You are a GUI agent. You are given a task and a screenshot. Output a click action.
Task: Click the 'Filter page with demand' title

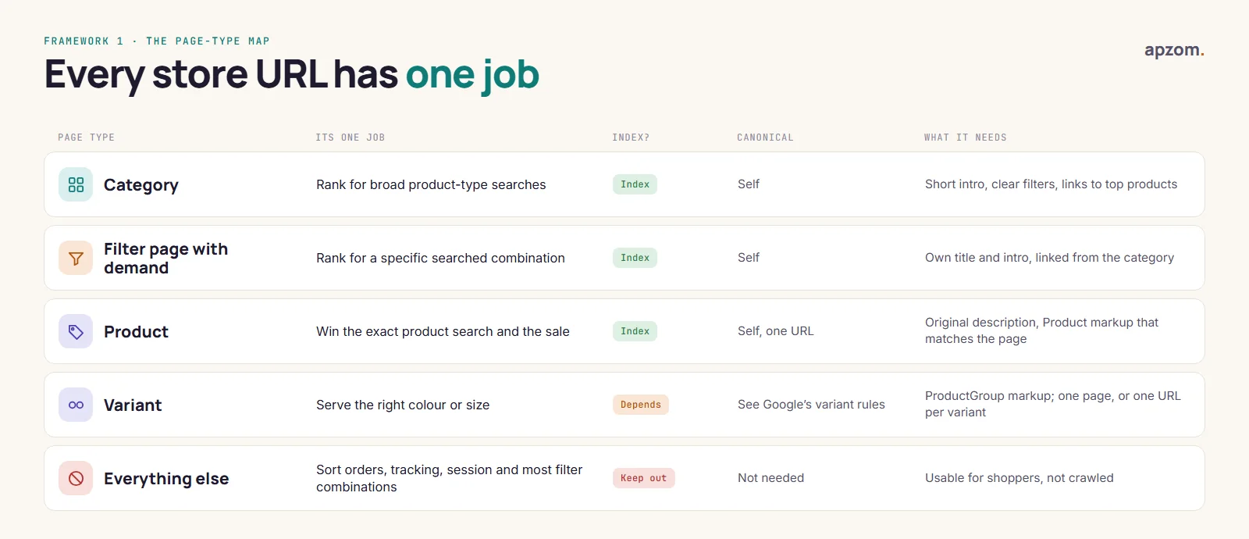166,259
